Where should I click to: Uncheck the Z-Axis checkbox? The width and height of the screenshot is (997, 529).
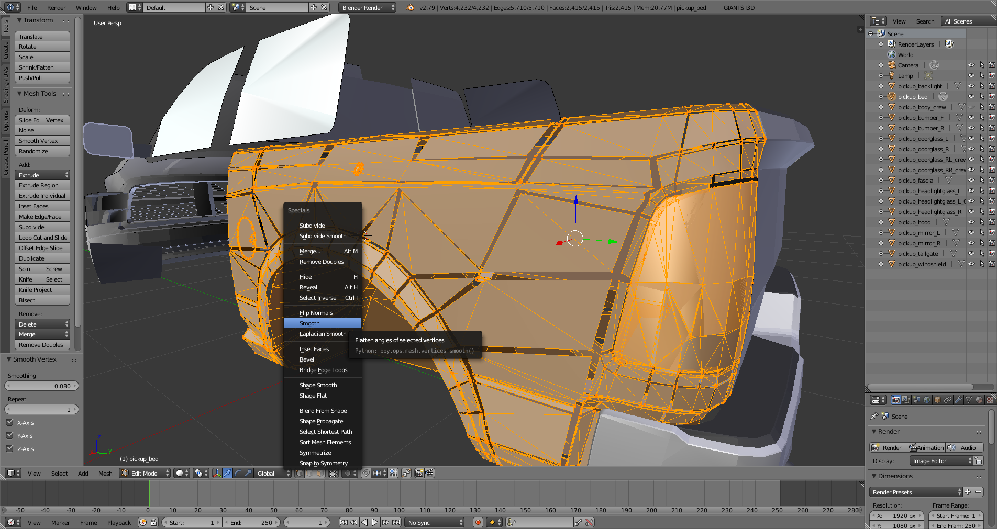(9, 448)
